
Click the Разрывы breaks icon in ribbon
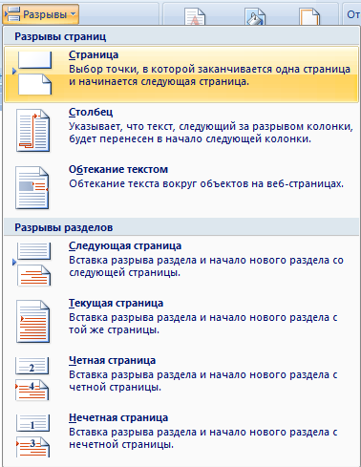(x=12, y=14)
